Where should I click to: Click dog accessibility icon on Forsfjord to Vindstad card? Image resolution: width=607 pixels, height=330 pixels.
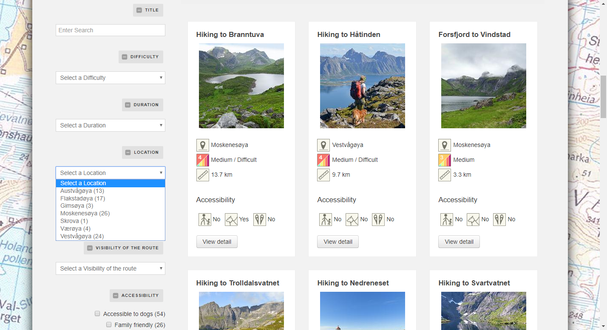coord(473,220)
